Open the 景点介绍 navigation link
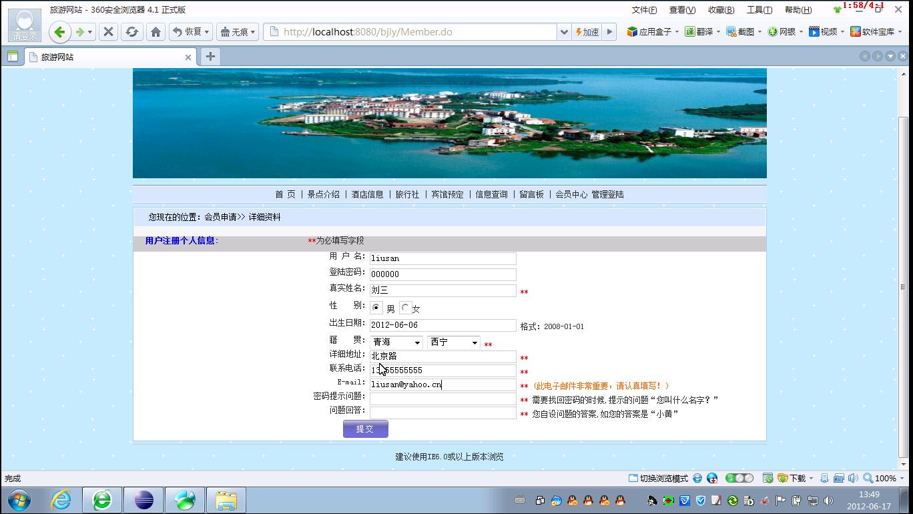The image size is (913, 514). 324,194
